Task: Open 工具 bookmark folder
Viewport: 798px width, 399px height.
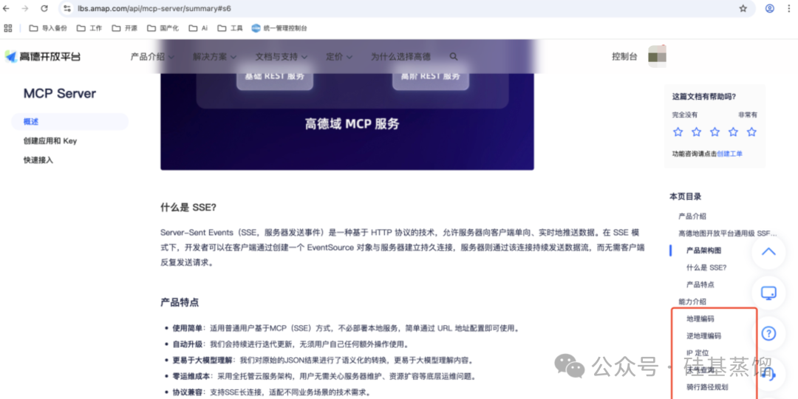Action: [x=230, y=28]
